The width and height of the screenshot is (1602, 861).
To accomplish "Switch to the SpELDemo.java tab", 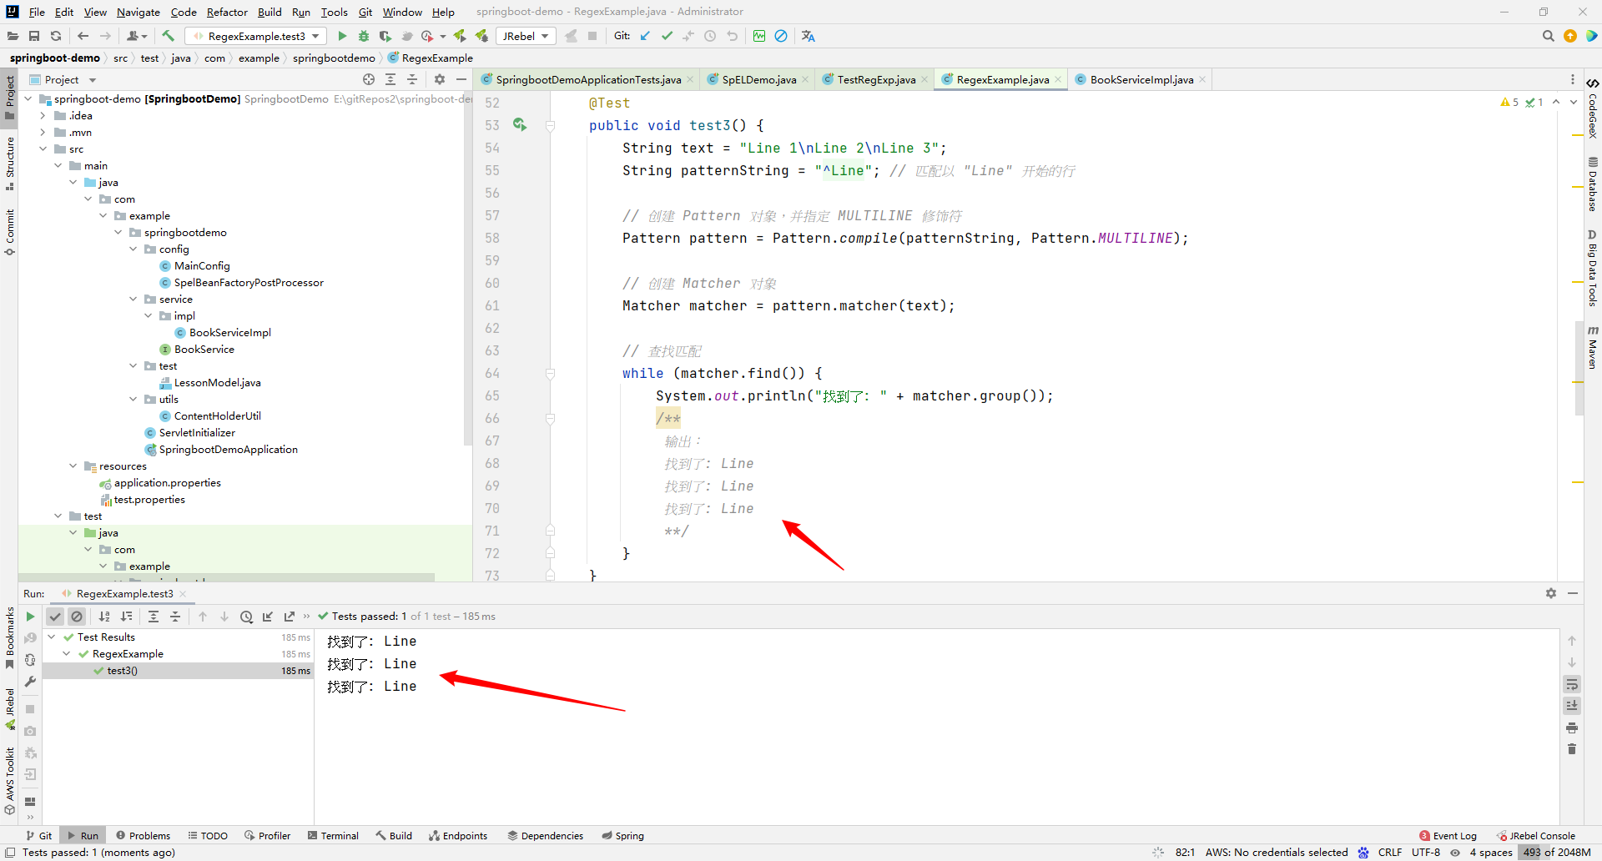I will pos(758,79).
